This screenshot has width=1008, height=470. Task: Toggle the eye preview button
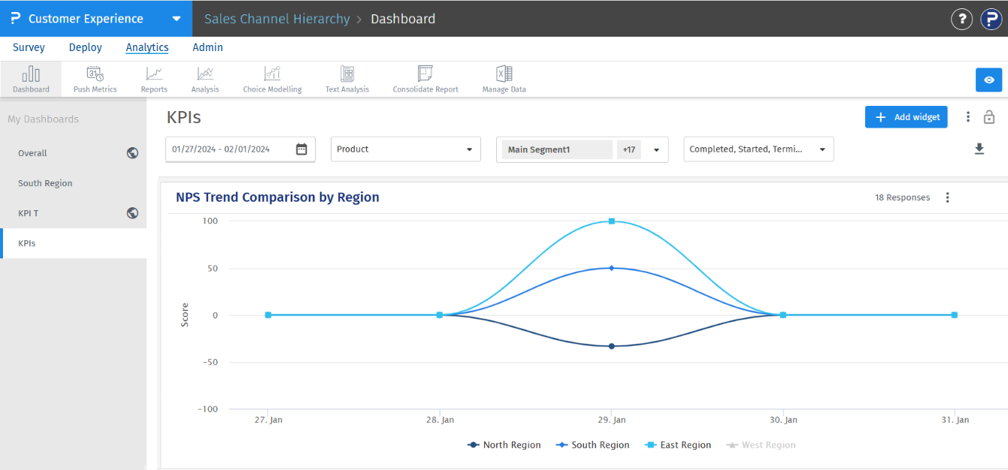point(988,80)
